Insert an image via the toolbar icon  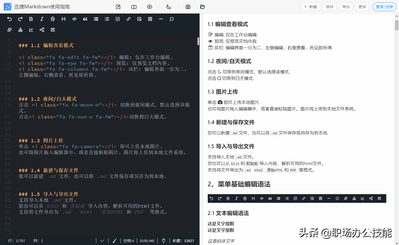pos(139,19)
